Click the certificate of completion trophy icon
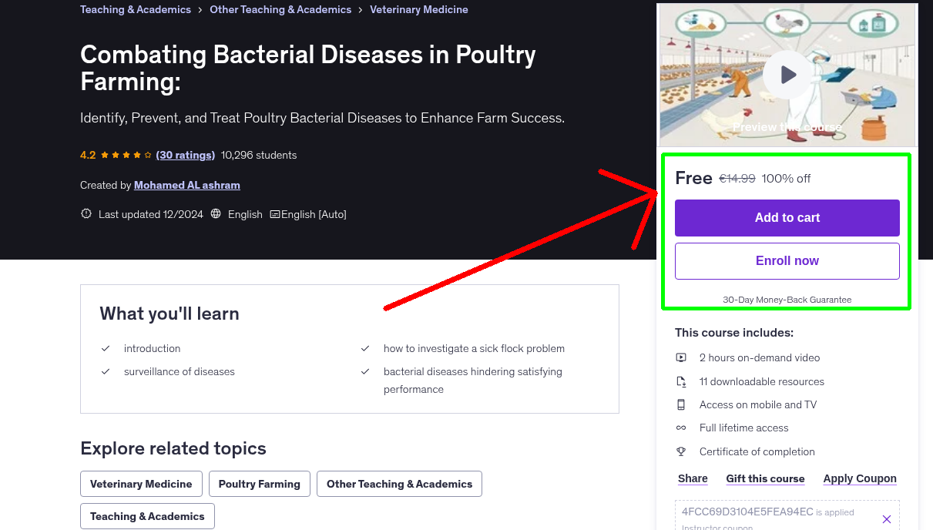 pos(681,451)
